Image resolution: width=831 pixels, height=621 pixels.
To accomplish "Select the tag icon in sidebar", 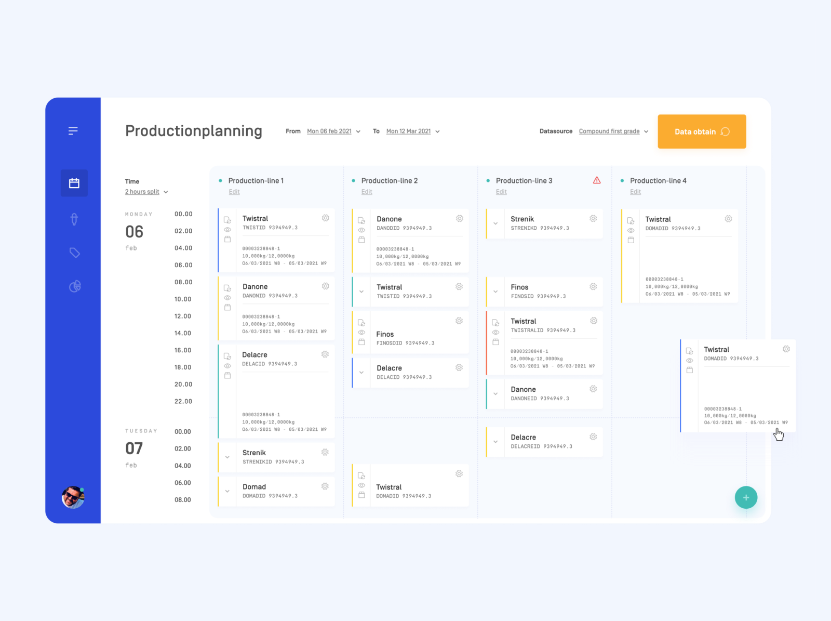I will point(74,252).
